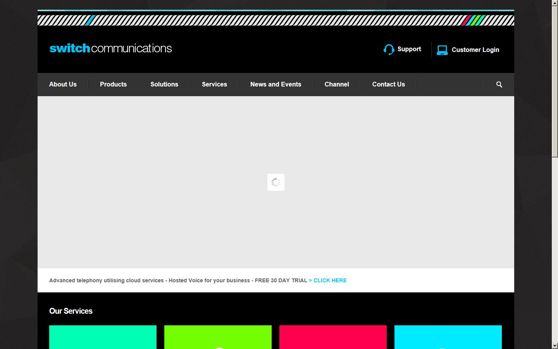Click the white icon in the lime green tile
558x349 pixels.
(218, 347)
